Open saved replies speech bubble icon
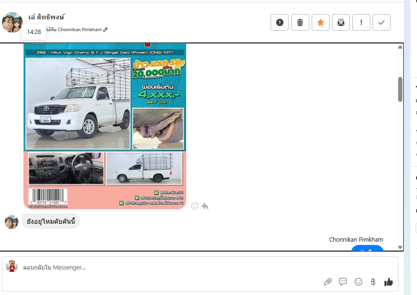 [343, 282]
